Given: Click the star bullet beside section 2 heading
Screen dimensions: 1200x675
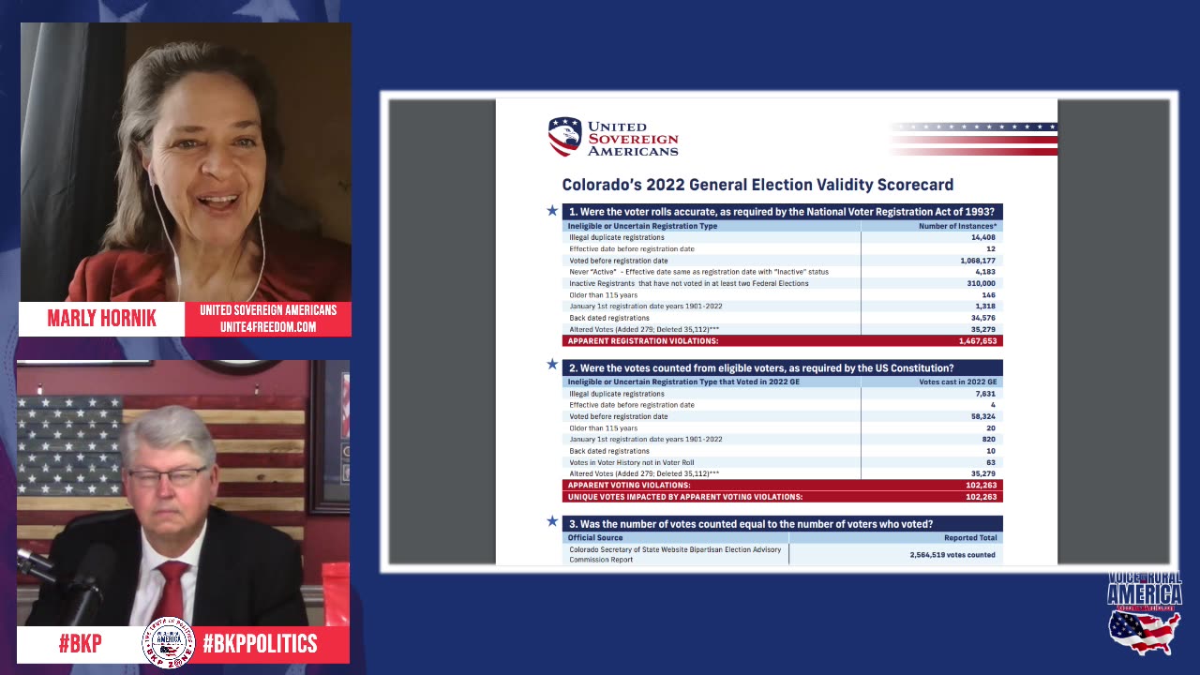Looking at the screenshot, I should (x=552, y=364).
